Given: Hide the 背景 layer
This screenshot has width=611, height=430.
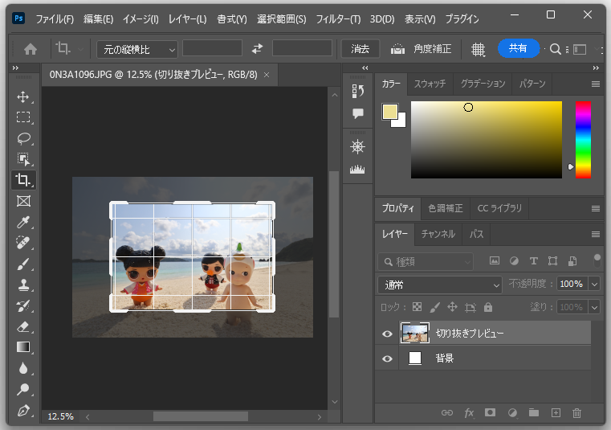Looking at the screenshot, I should pyautogui.click(x=387, y=358).
